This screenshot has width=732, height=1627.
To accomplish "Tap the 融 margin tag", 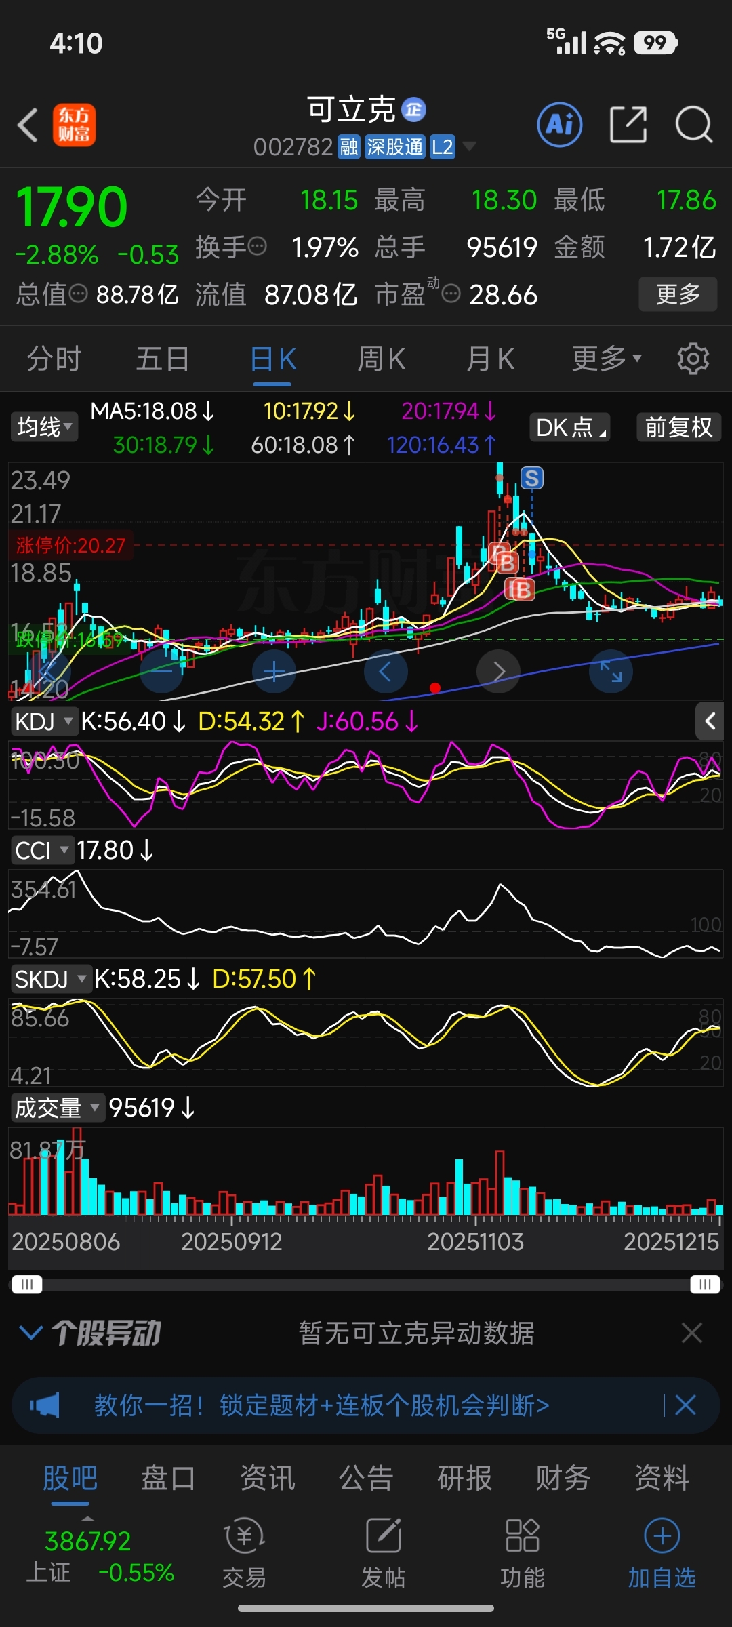I will click(349, 146).
